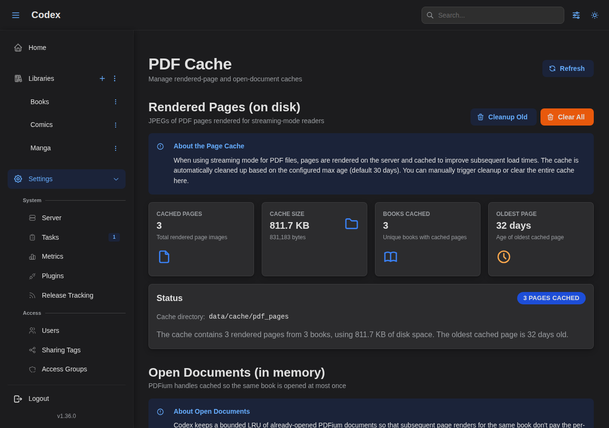The image size is (609, 428).
Task: Open Books library three-dot menu
Action: click(115, 102)
